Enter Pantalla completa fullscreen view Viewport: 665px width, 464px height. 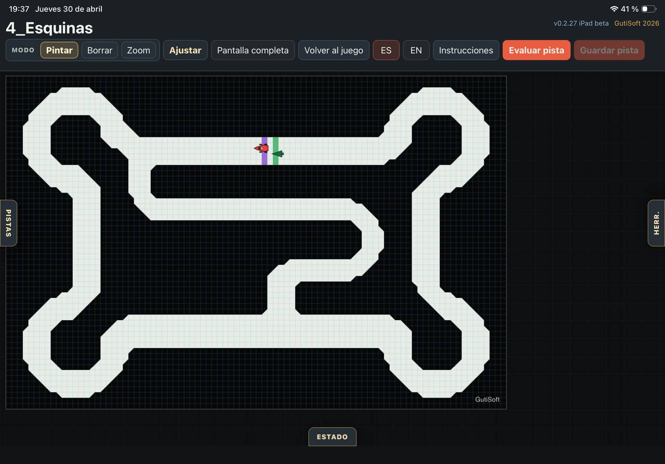[x=253, y=50]
